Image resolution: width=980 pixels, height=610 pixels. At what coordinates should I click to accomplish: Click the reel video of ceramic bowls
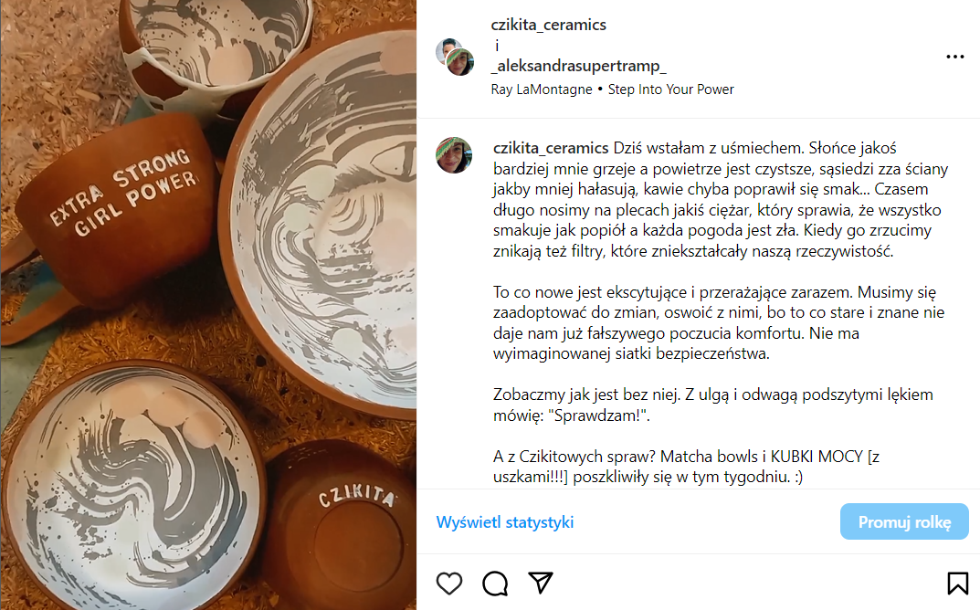208,305
